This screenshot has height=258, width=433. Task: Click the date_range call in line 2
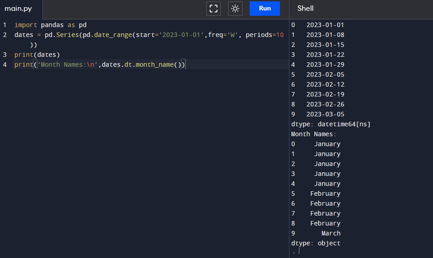(113, 35)
